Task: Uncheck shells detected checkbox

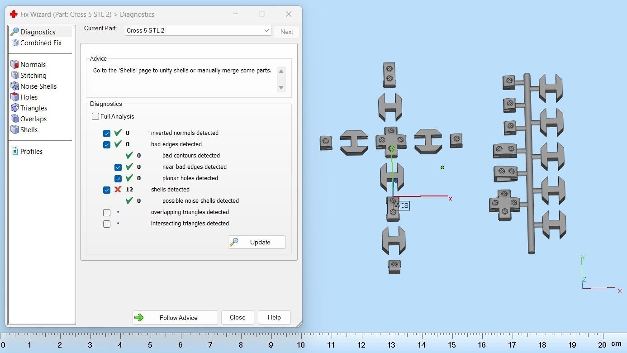Action: tap(107, 190)
